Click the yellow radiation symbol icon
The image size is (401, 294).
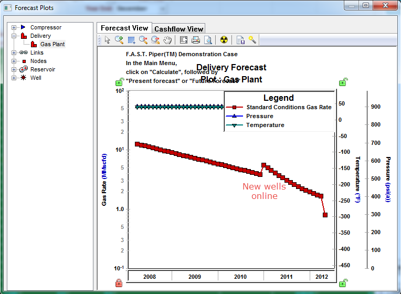pos(224,39)
